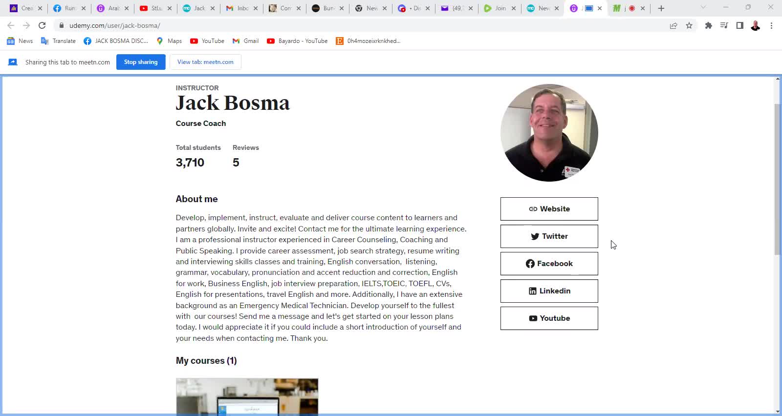Click the Stop sharing button
This screenshot has height=416, width=782.
pyautogui.click(x=141, y=62)
